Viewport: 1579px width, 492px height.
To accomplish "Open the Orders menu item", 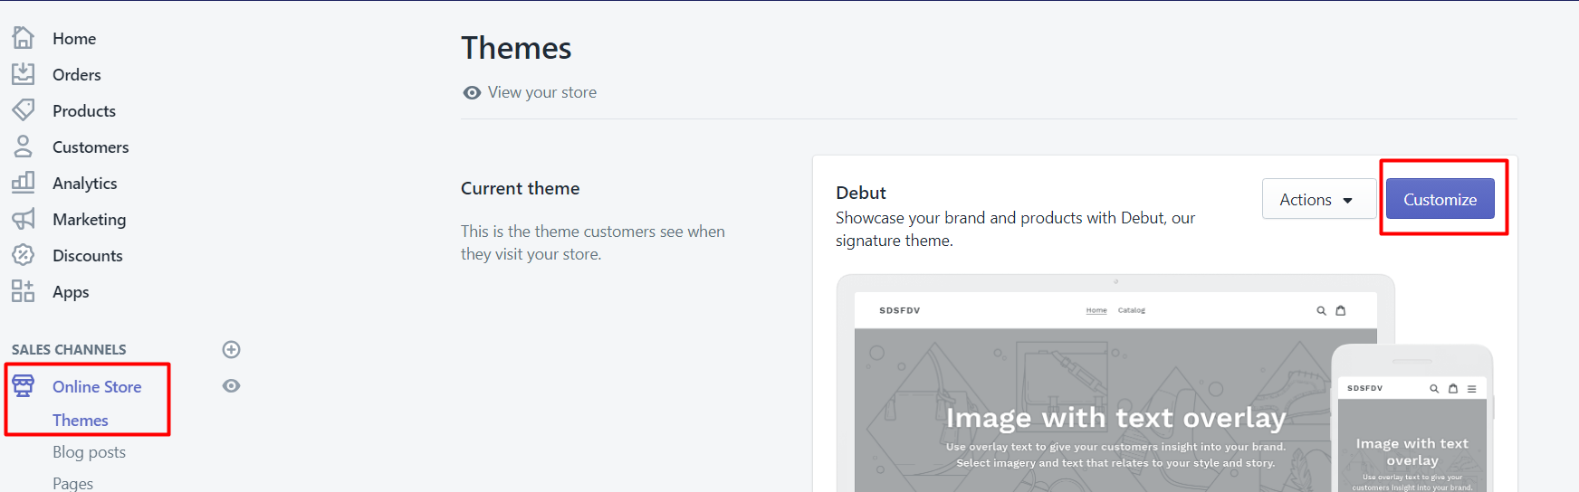I will [x=77, y=74].
